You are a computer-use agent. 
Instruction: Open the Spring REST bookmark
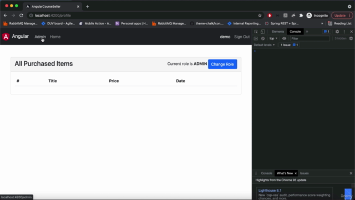click(282, 23)
